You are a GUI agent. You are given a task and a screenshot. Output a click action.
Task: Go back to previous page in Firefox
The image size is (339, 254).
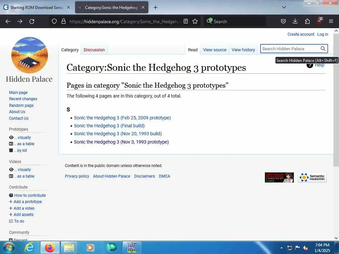point(8,21)
